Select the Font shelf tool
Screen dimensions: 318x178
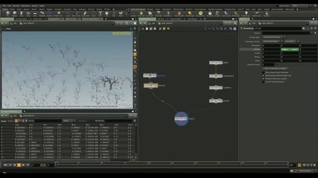click(x=100, y=14)
